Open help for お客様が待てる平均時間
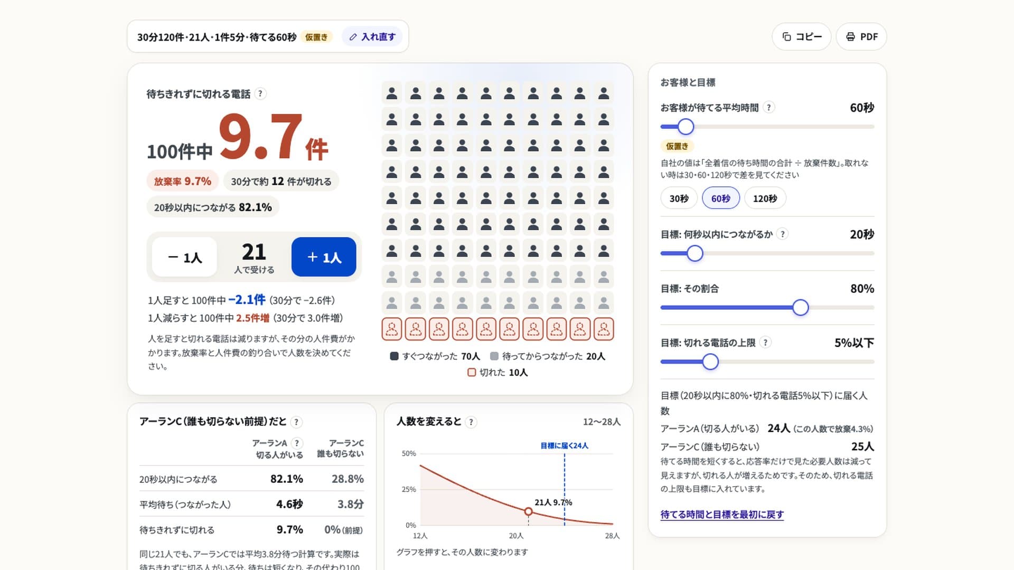Image resolution: width=1014 pixels, height=570 pixels. coord(769,107)
